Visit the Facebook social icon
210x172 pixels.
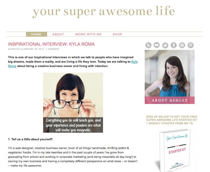tap(174, 45)
